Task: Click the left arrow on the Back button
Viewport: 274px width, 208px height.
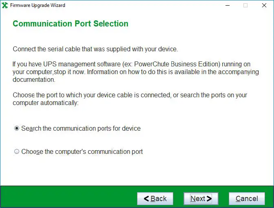Action: click(x=146, y=199)
